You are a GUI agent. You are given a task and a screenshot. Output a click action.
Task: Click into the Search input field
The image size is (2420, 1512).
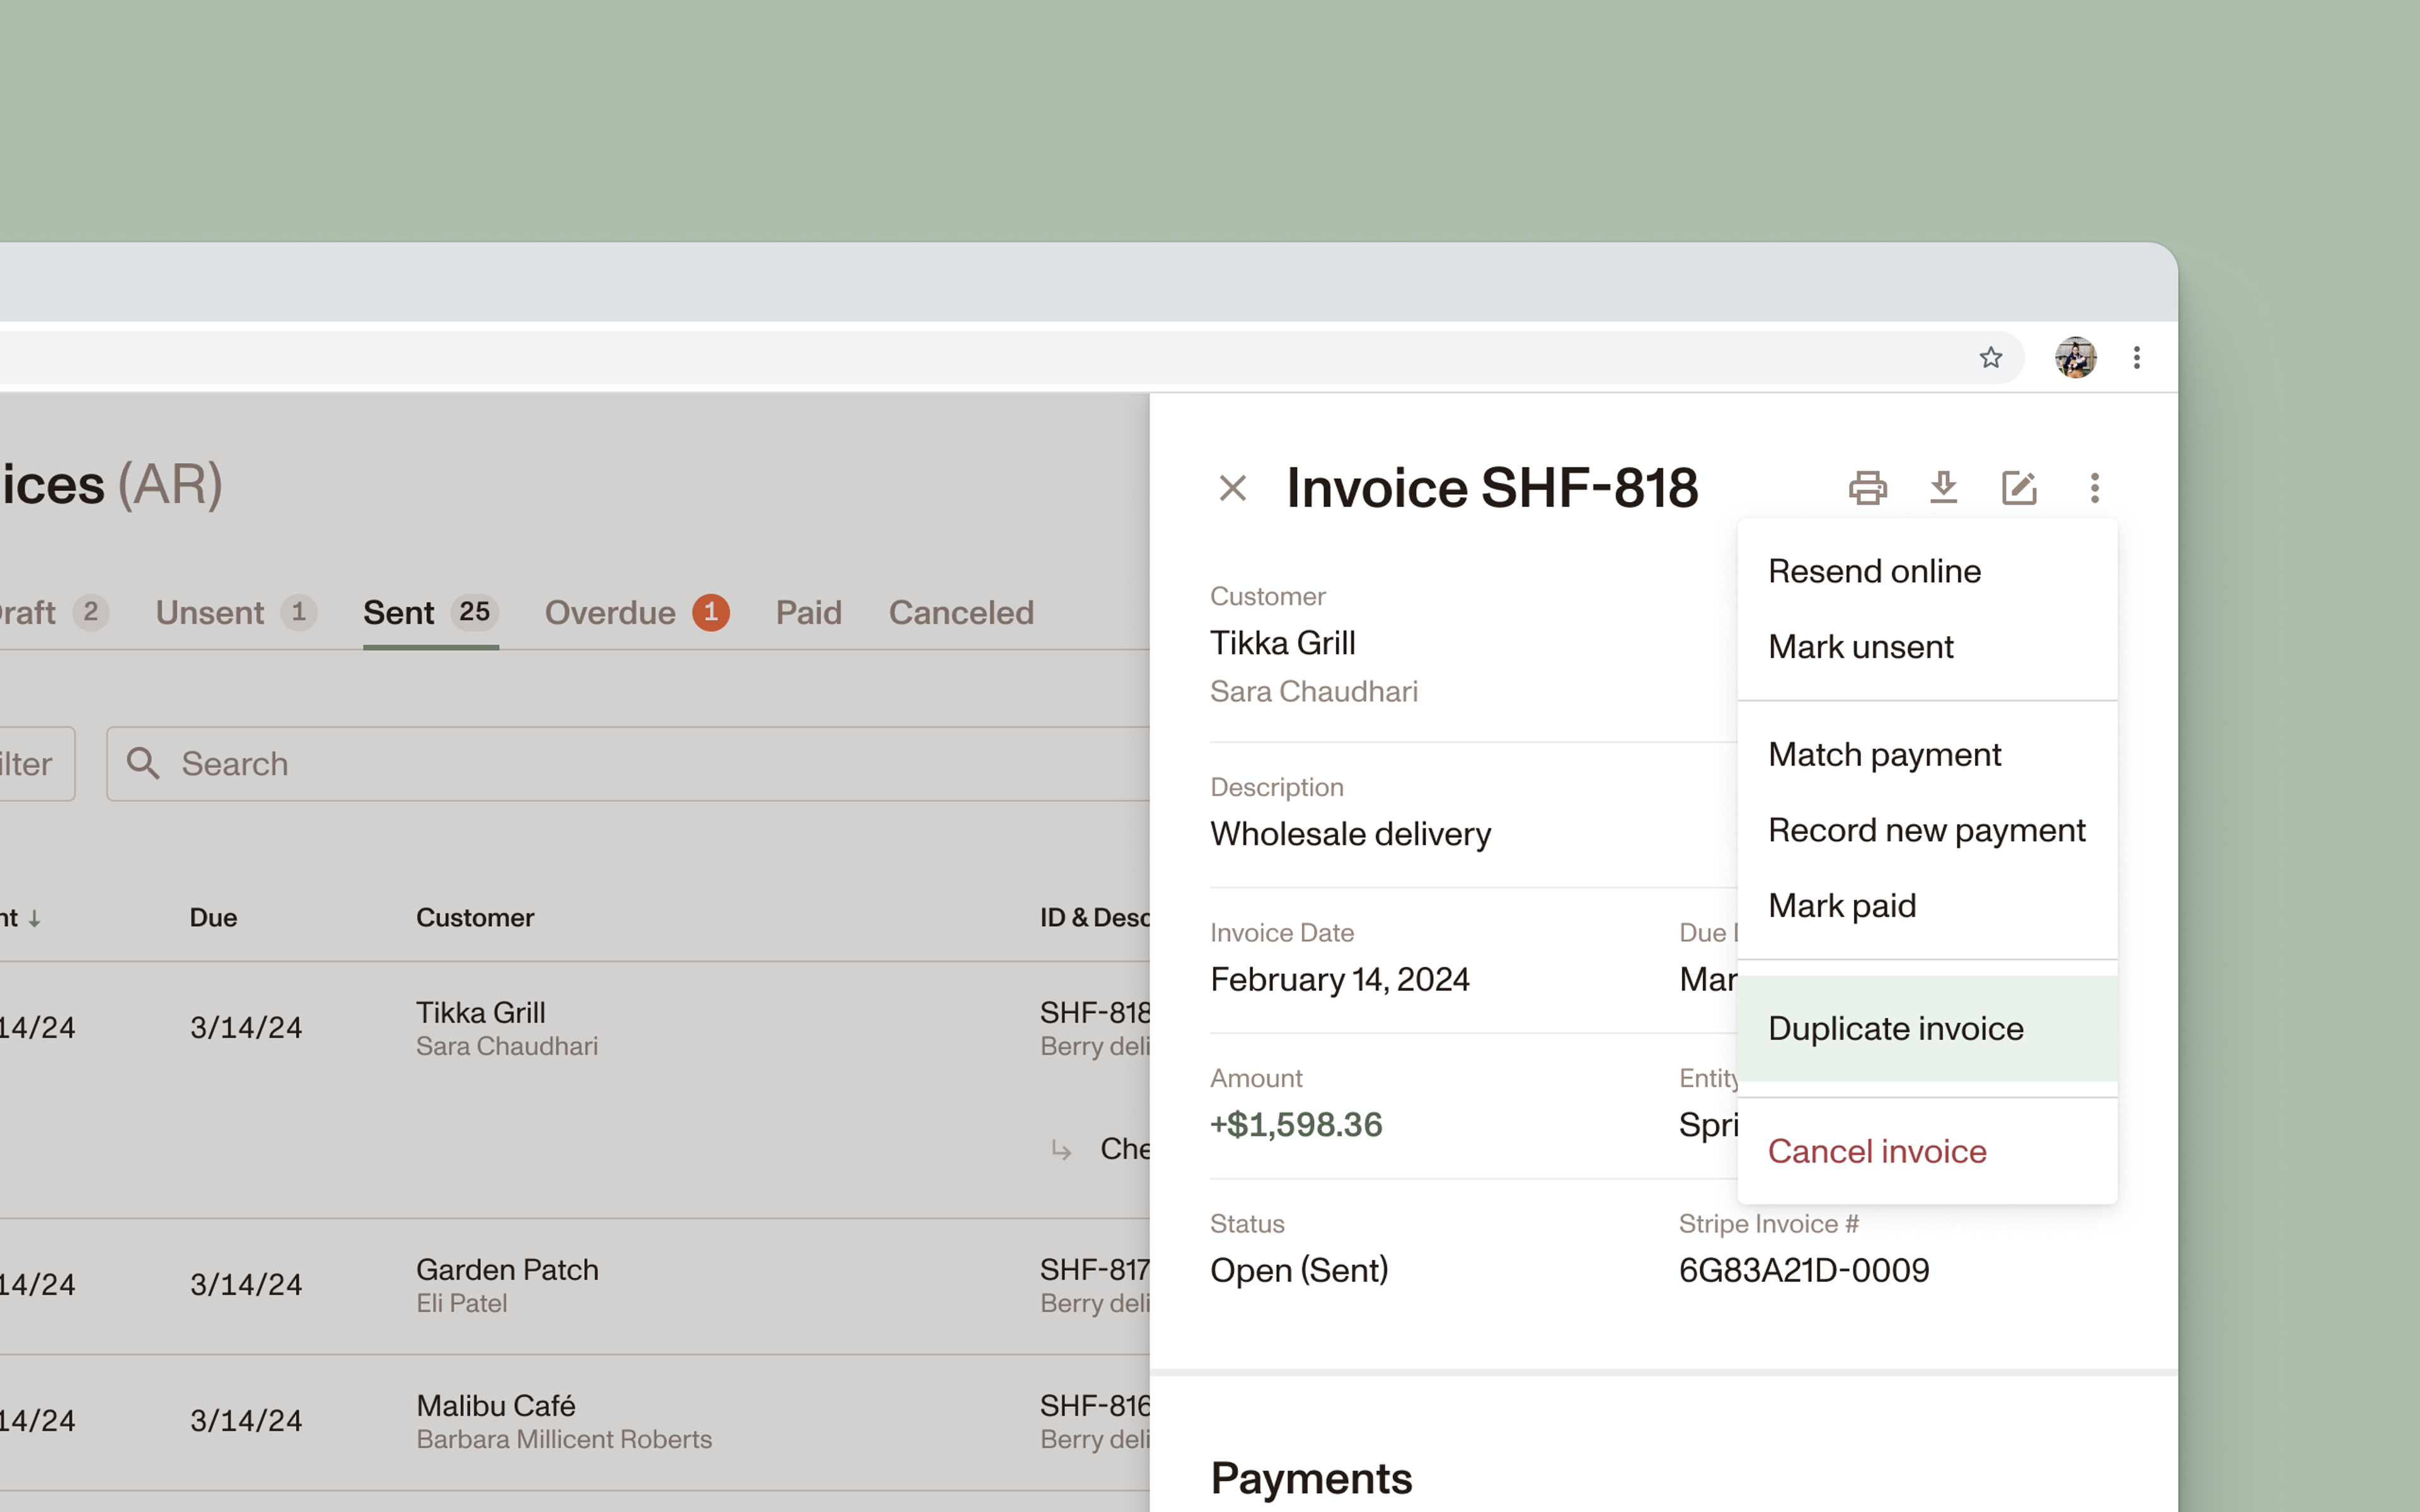tap(650, 764)
